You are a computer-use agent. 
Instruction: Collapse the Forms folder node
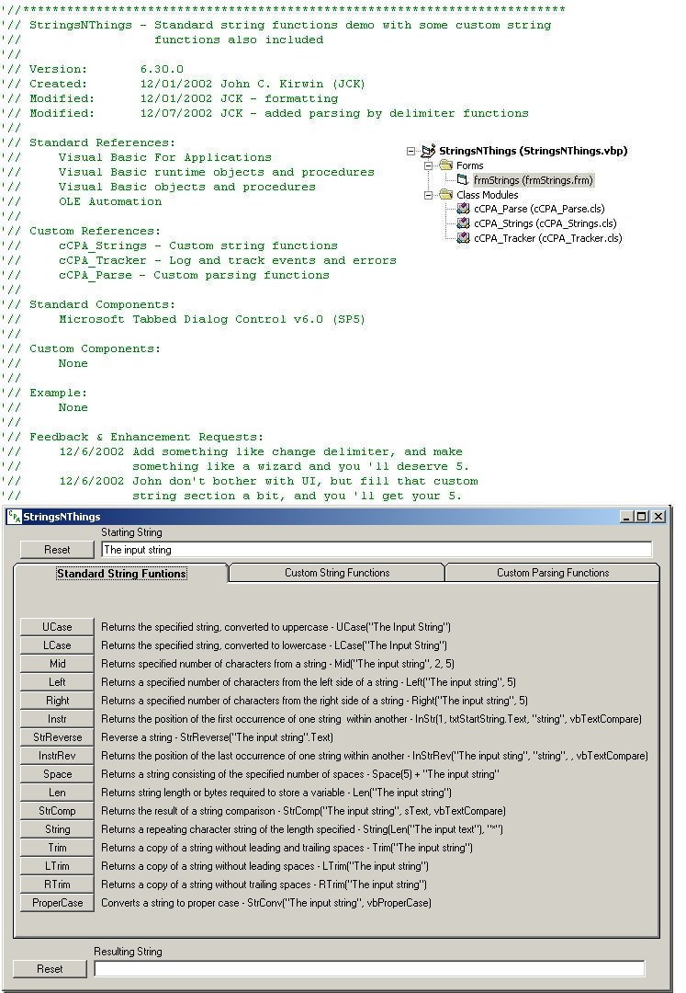pyautogui.click(x=428, y=166)
